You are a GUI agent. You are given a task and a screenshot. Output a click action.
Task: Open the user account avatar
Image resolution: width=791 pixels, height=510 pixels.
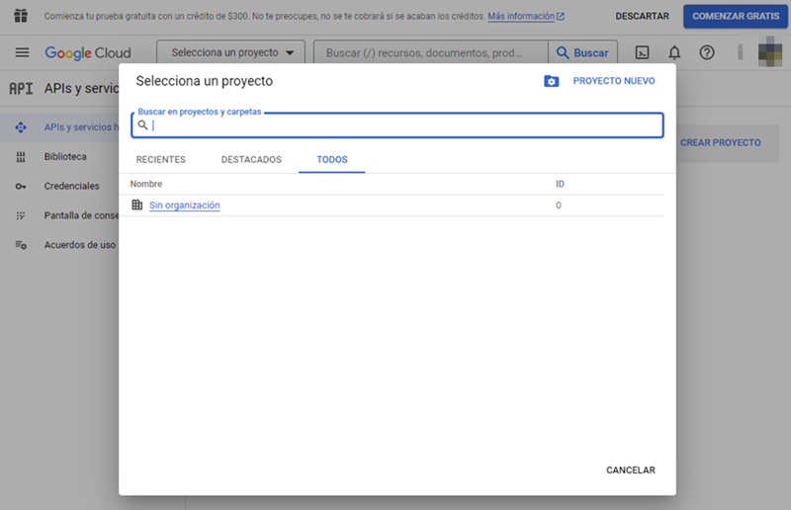pos(770,52)
